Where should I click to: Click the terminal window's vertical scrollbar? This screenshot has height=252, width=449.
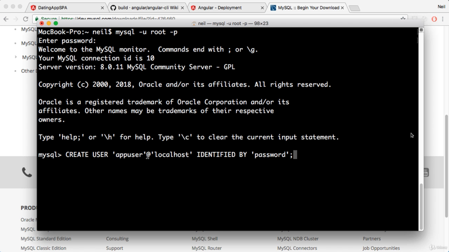coord(421,206)
